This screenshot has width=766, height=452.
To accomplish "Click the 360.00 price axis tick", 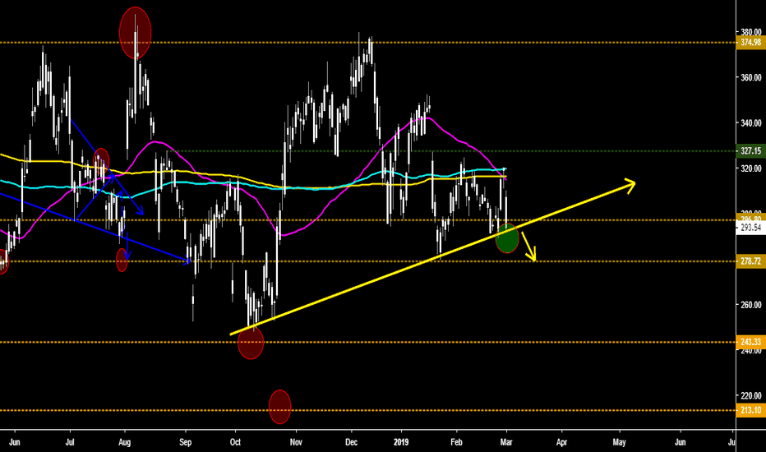I will pyautogui.click(x=751, y=77).
